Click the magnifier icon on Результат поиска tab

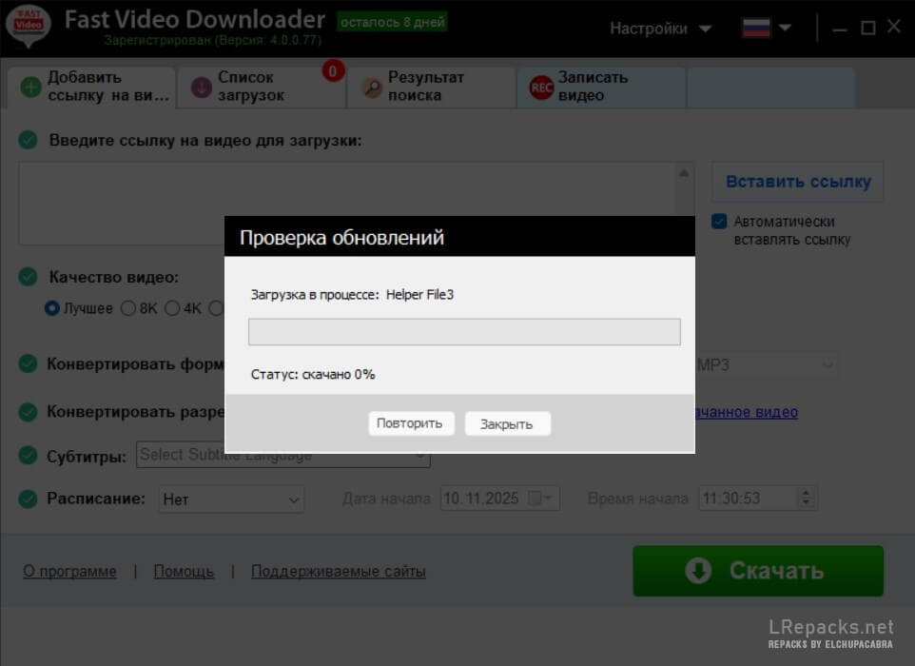[371, 88]
